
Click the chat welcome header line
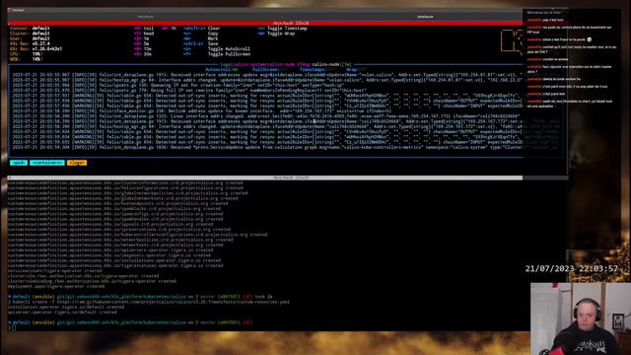[544, 13]
